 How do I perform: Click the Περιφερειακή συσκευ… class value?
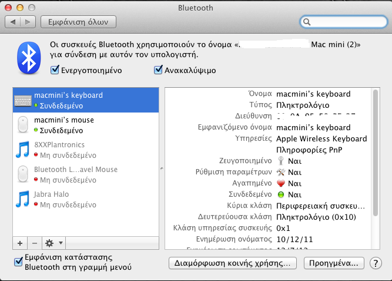click(320, 206)
